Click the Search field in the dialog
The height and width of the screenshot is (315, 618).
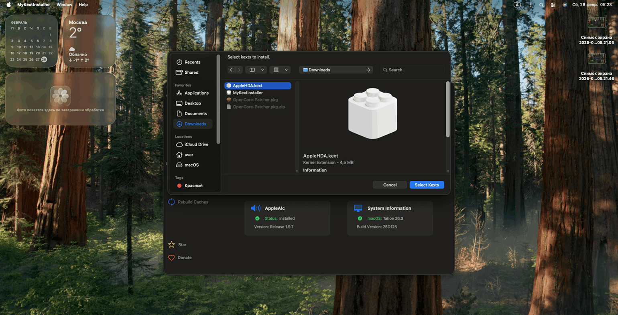(x=413, y=70)
